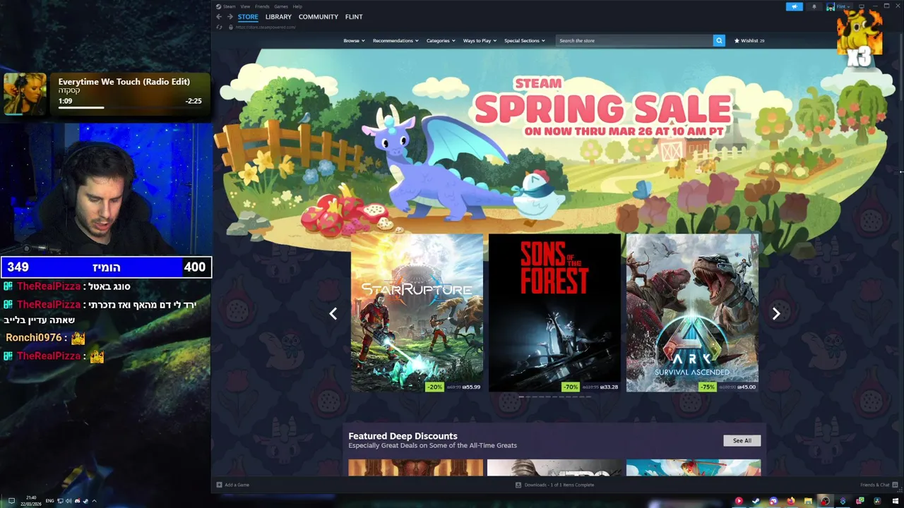Screen dimensions: 904x508
Task: Open the Sons of the Forest capsule
Action: coord(554,313)
